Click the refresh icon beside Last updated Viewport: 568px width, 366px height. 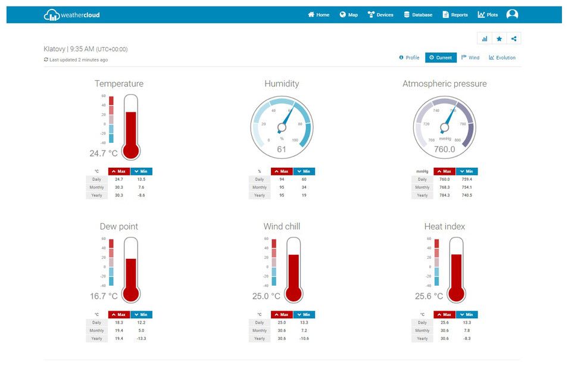pos(46,60)
